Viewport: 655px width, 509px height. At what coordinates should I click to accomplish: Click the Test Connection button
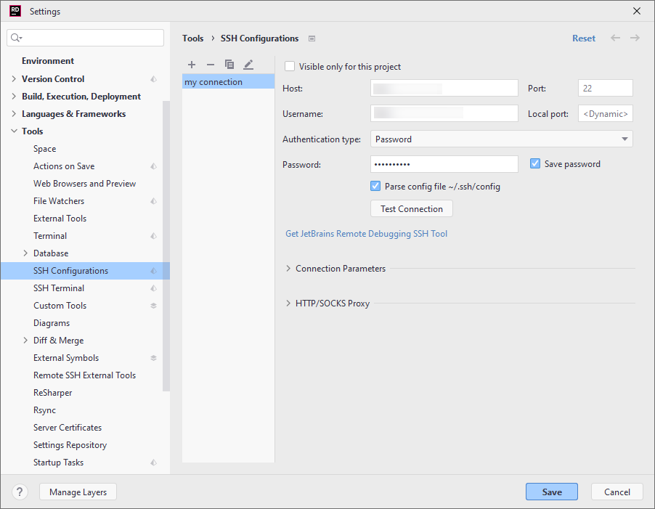411,208
